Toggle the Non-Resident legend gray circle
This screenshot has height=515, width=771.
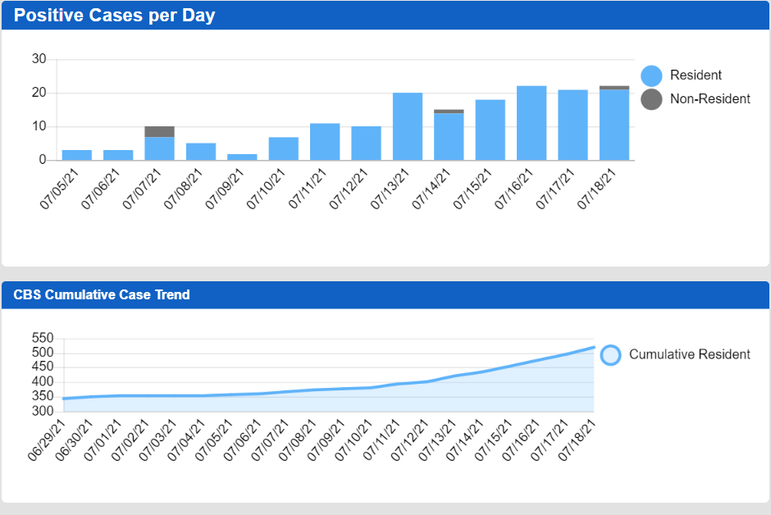[x=651, y=99]
